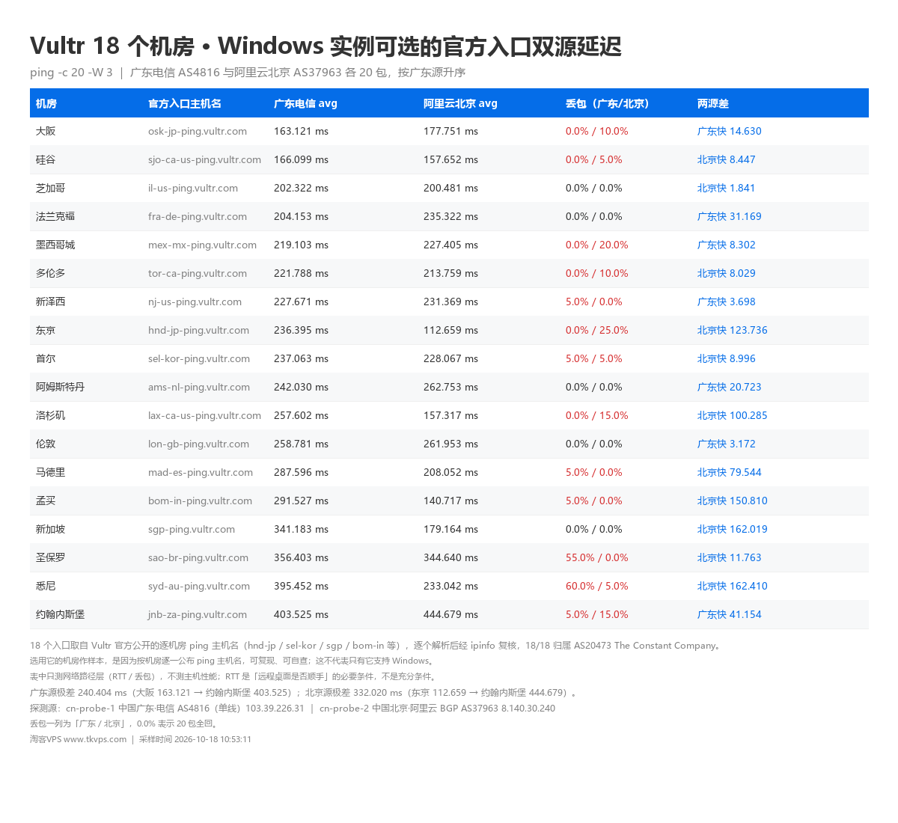Click the 444.679 ms Beijing latency value
This screenshot has height=823, width=898.
450,614
